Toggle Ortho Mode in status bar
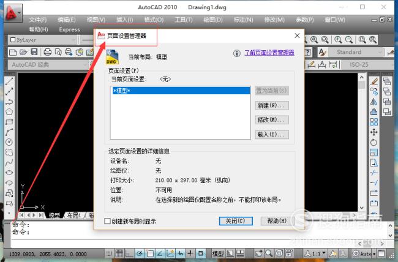The height and width of the screenshot is (262, 398). point(129,253)
